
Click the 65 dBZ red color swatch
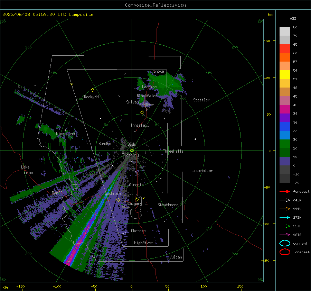pos(285,49)
